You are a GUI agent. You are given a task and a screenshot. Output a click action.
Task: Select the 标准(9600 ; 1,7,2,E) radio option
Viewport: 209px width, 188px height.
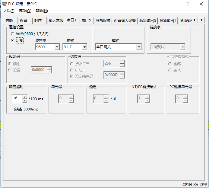(12, 34)
